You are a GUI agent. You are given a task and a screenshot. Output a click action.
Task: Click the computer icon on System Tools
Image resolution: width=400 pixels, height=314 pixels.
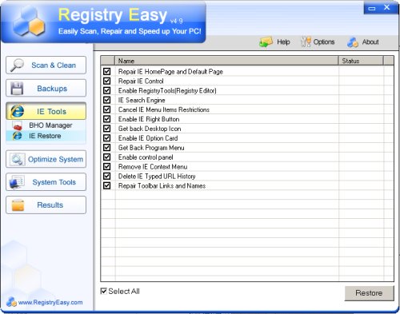(x=17, y=182)
